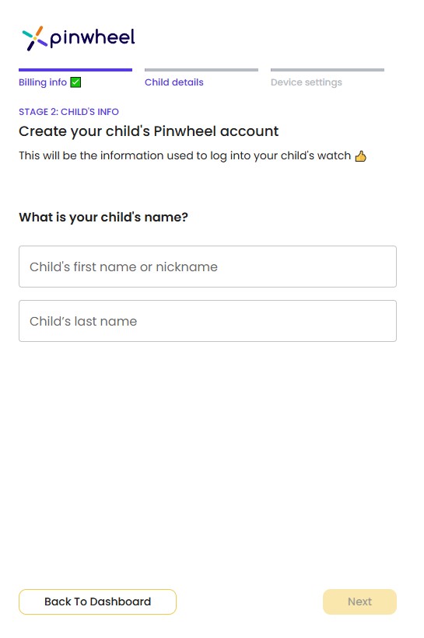The width and height of the screenshot is (424, 638).
Task: Click the purple progress bar above Billing info
Action: pos(75,70)
